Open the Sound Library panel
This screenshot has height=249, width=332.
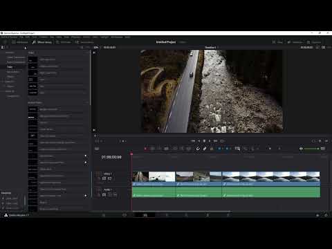coord(84,42)
